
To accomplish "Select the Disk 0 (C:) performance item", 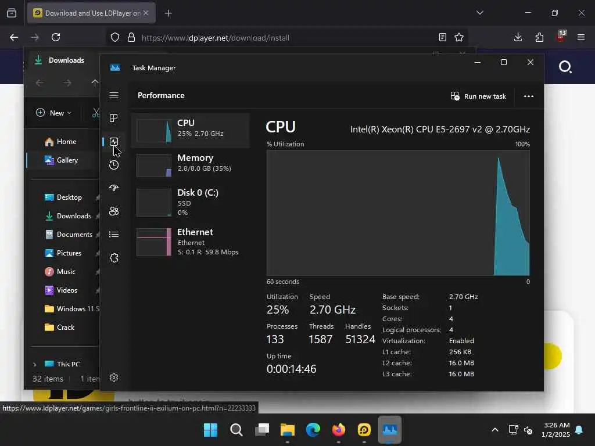I will [191, 202].
